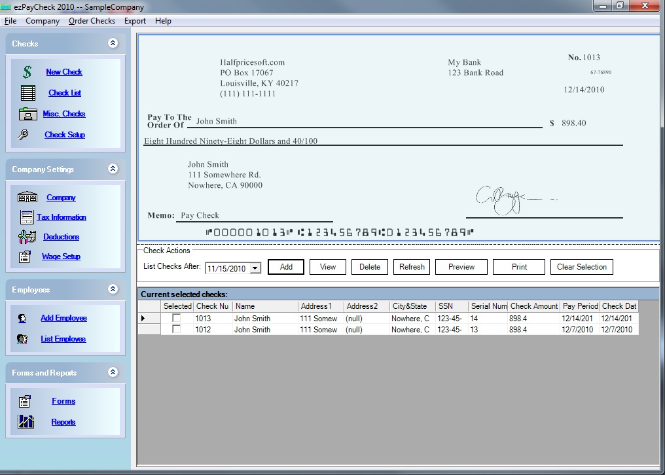Click the Serial Num column header

click(488, 306)
